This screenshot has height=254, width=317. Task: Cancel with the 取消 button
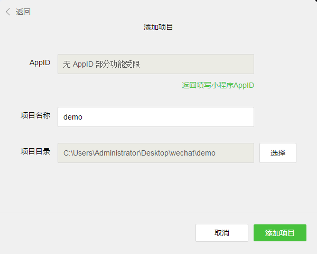(x=222, y=233)
